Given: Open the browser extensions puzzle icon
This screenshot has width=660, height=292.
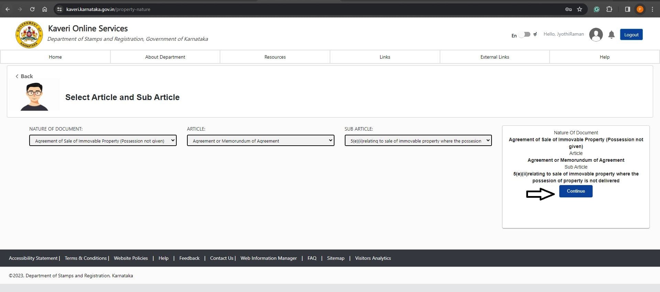Looking at the screenshot, I should (x=609, y=9).
